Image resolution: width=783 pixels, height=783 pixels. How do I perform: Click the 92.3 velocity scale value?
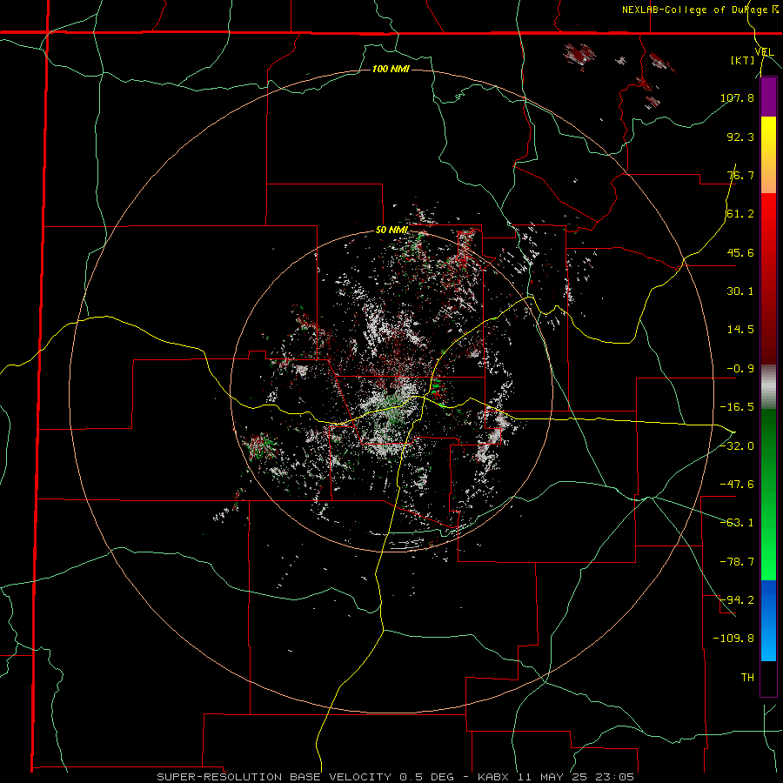(x=740, y=137)
